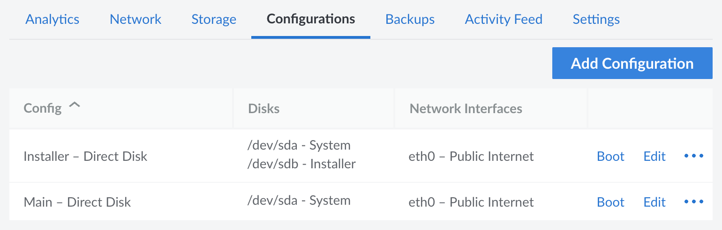722x230 pixels.
Task: Select the Installer – Direct Disk row name
Action: [x=85, y=156]
